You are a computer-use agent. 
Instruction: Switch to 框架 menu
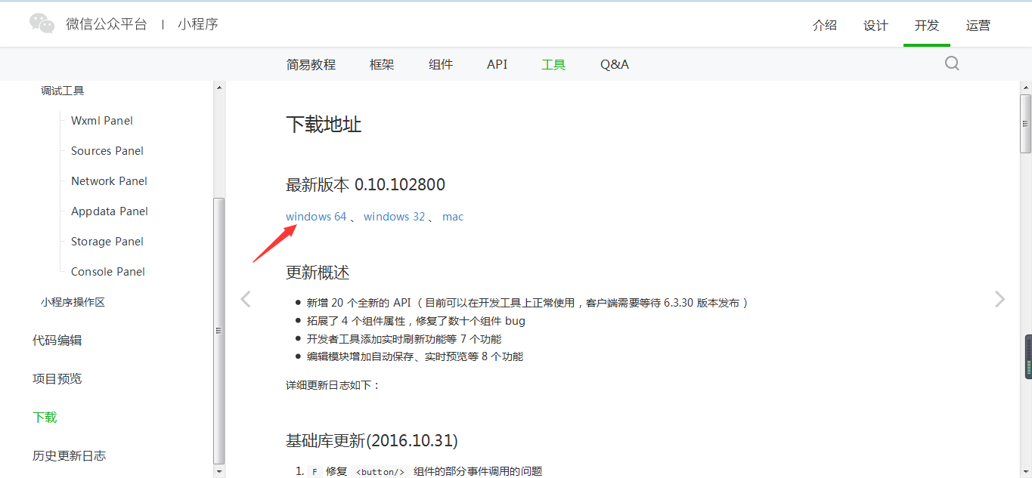(382, 64)
